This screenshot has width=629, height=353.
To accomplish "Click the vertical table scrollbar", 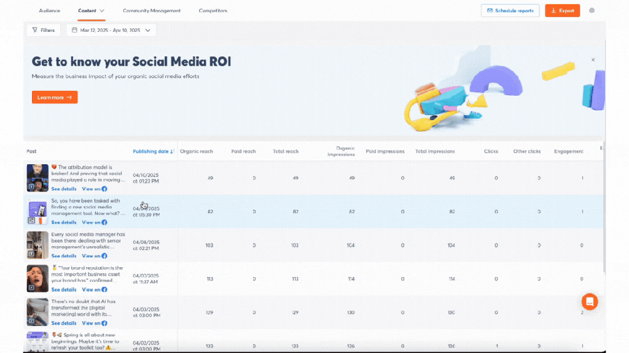I will tap(605, 208).
